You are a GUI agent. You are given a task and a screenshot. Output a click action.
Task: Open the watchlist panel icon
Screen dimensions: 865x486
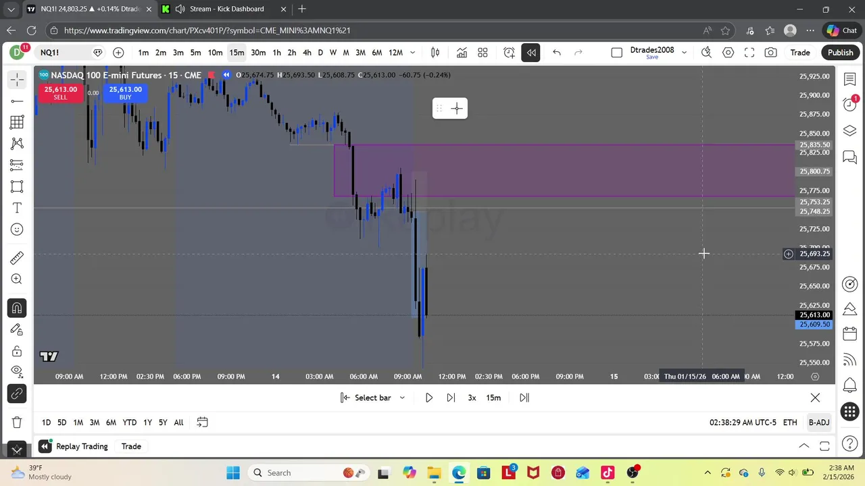(850, 80)
